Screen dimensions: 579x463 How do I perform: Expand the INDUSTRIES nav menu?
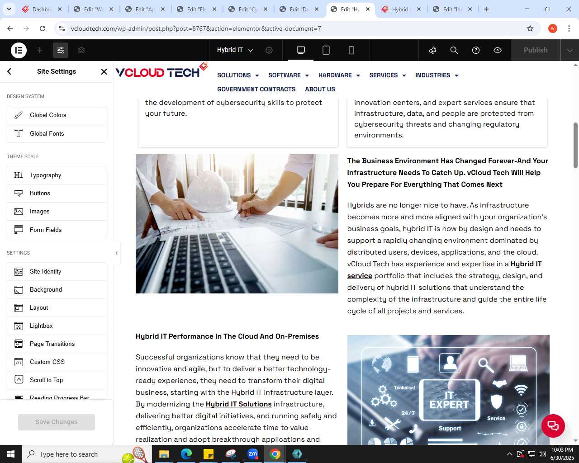[x=437, y=75]
